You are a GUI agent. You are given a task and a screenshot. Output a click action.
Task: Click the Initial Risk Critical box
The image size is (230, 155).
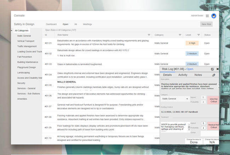(213, 100)
